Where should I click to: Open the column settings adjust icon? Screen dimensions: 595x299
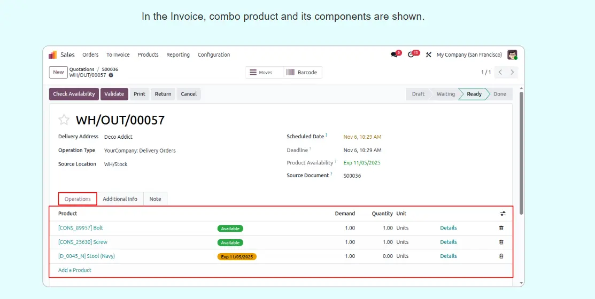(x=503, y=214)
